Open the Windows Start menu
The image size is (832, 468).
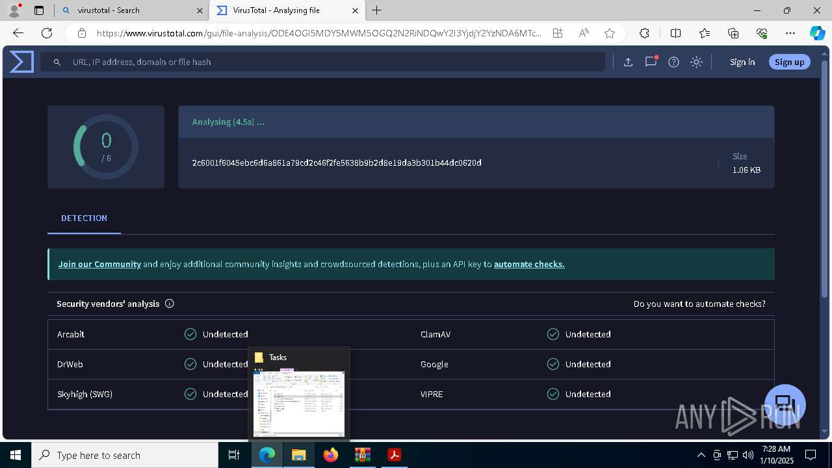point(16,455)
